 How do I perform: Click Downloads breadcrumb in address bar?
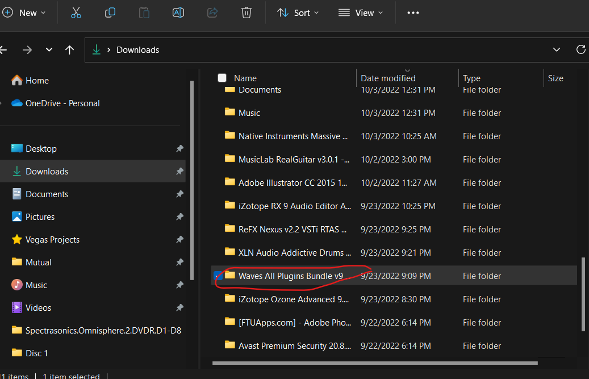(x=138, y=50)
